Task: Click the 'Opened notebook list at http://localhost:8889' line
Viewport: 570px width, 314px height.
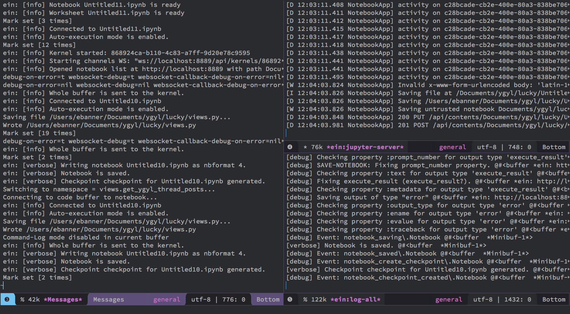Action: click(143, 69)
